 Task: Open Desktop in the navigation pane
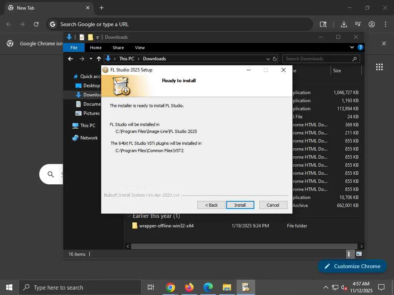tap(88, 86)
